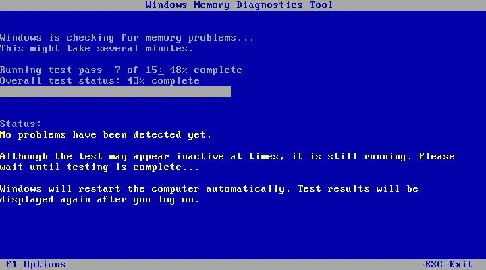Viewport: 486px width, 270px height.
Task: Click 'Test results will be' text
Action: coord(358,189)
